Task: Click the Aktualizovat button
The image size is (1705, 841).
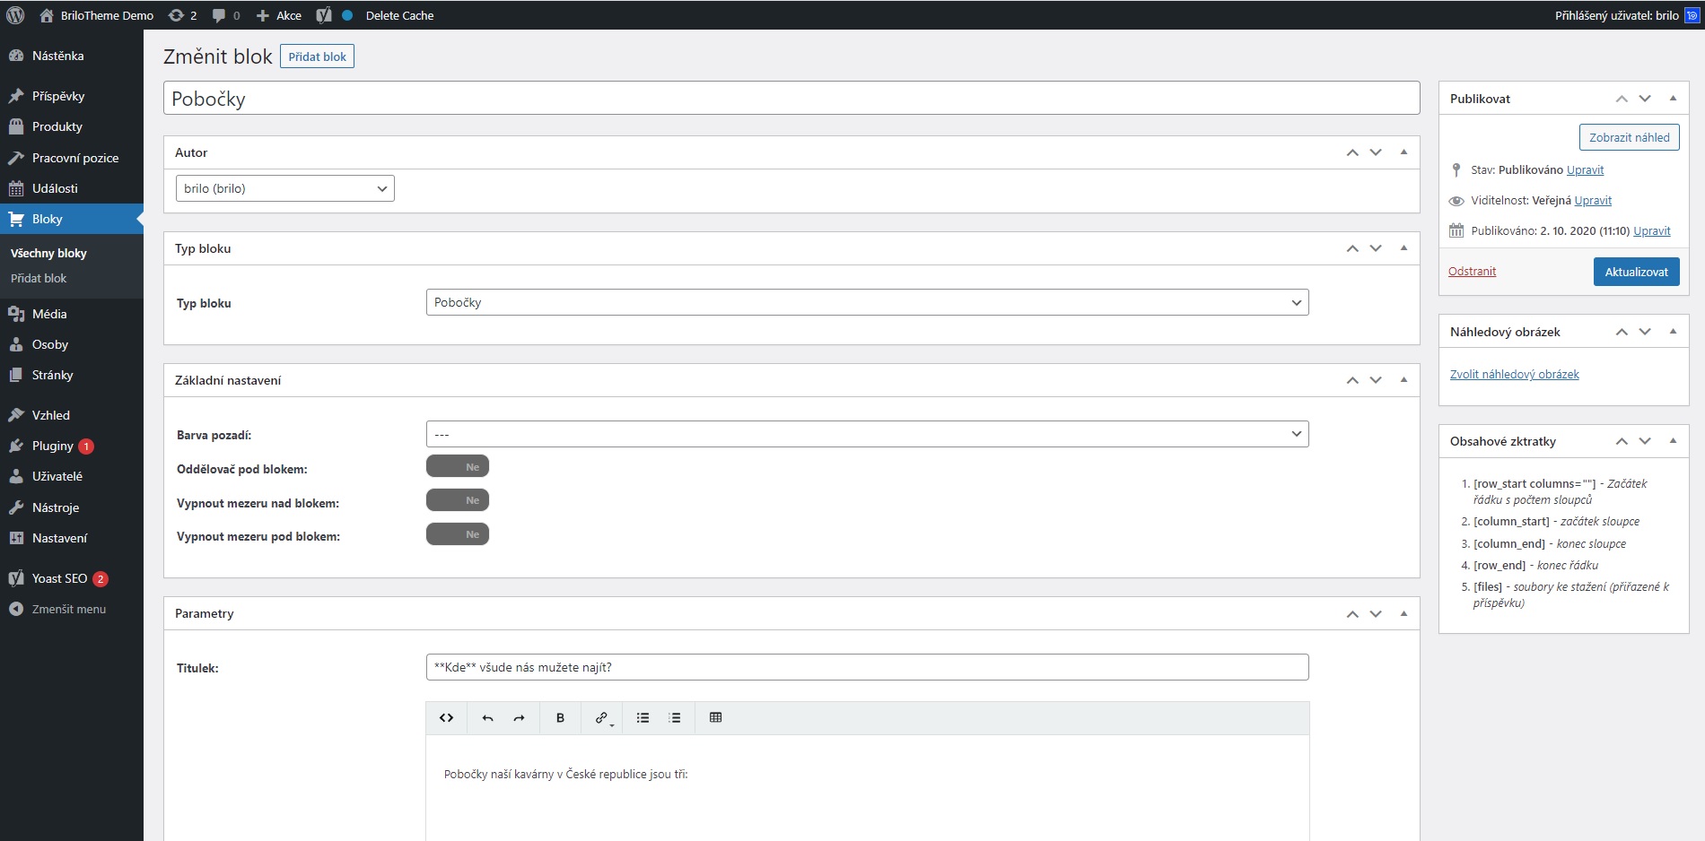Action: tap(1636, 272)
